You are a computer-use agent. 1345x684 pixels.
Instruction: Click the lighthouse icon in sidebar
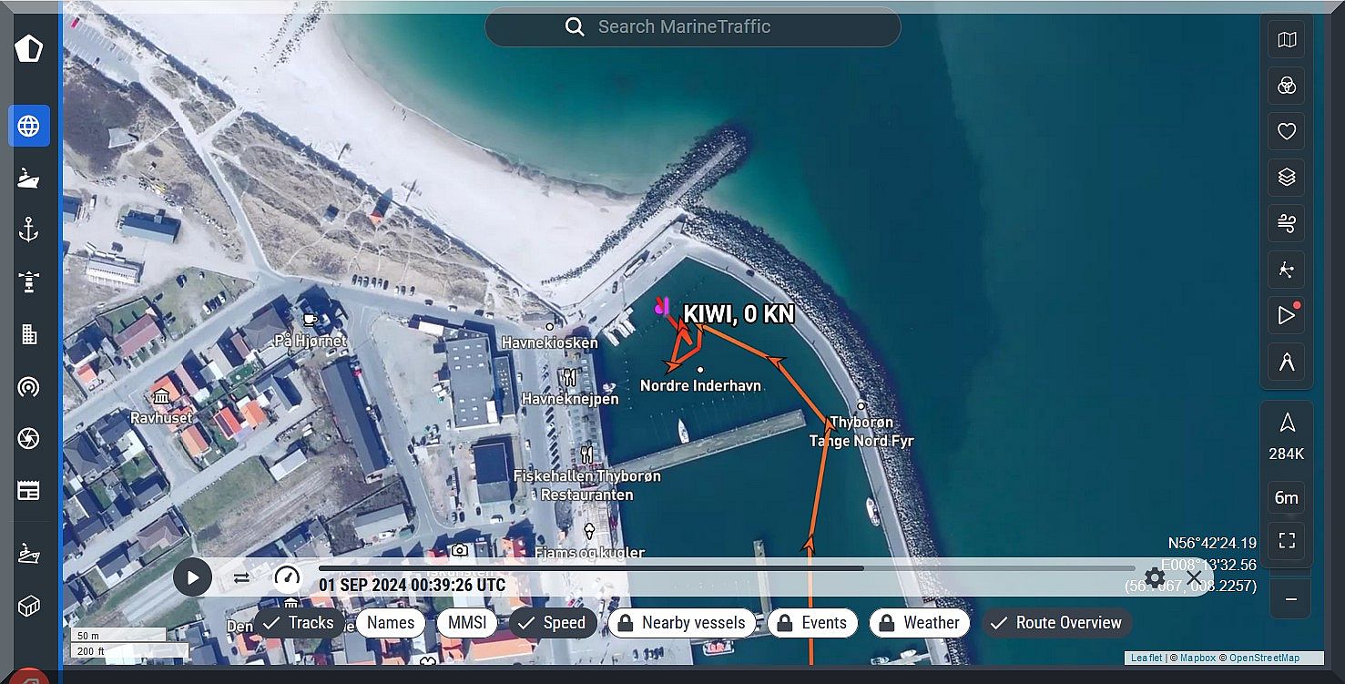[x=29, y=281]
